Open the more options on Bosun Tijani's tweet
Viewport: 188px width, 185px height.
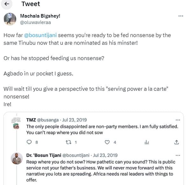tap(178, 155)
